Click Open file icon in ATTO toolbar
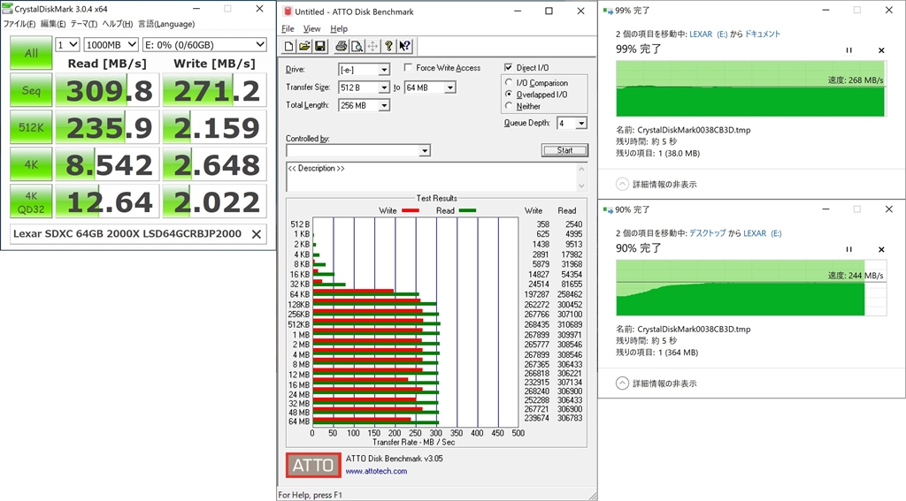Image resolution: width=906 pixels, height=501 pixels. (304, 47)
